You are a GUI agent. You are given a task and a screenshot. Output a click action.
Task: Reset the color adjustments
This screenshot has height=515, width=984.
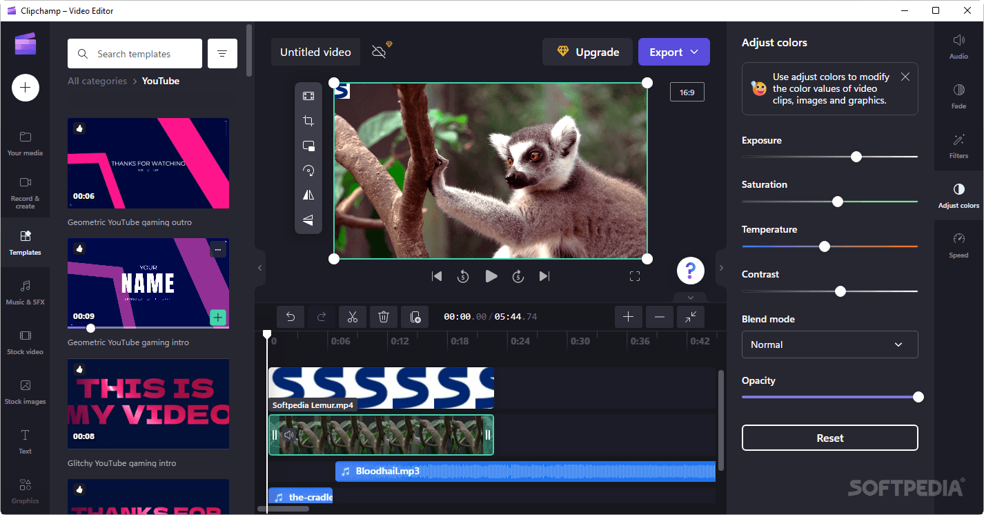[829, 438]
